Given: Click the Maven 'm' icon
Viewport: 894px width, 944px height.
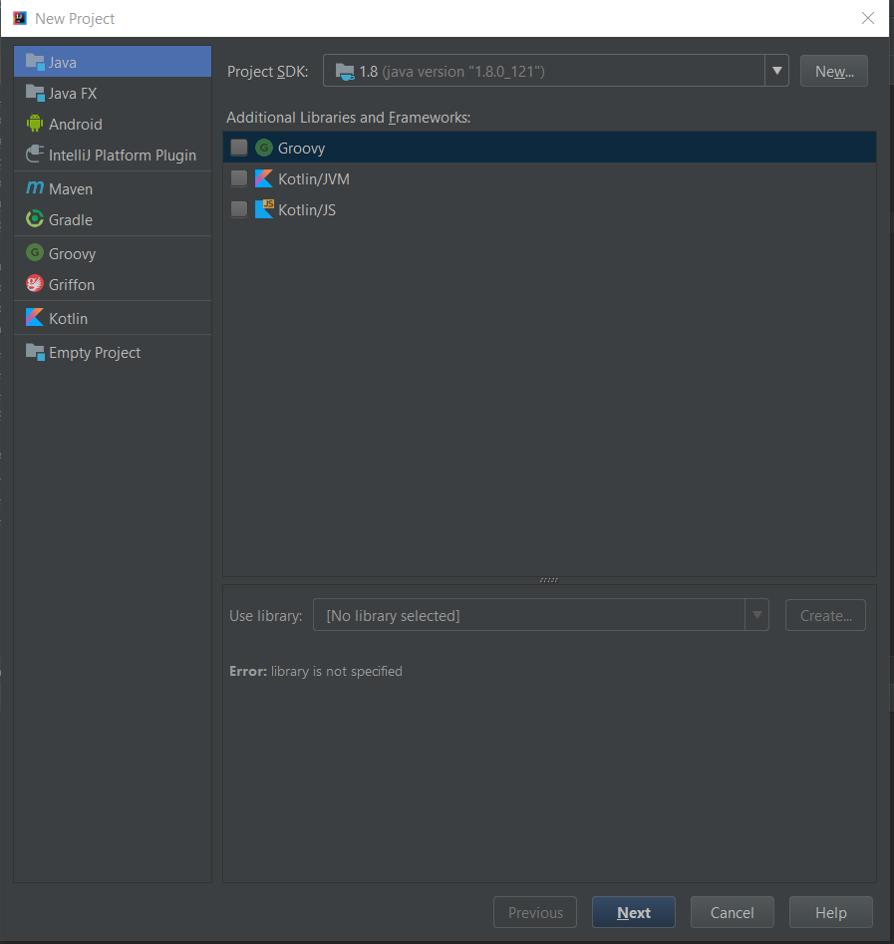Looking at the screenshot, I should pos(35,187).
